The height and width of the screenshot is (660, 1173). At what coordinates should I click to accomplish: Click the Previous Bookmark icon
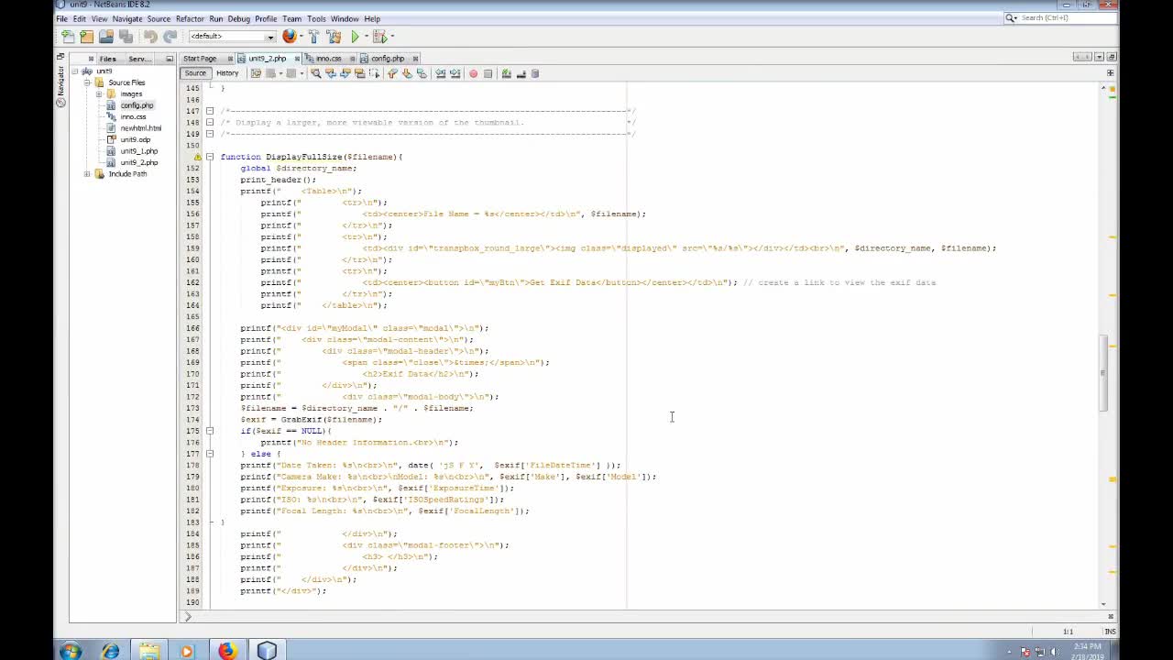pos(392,73)
